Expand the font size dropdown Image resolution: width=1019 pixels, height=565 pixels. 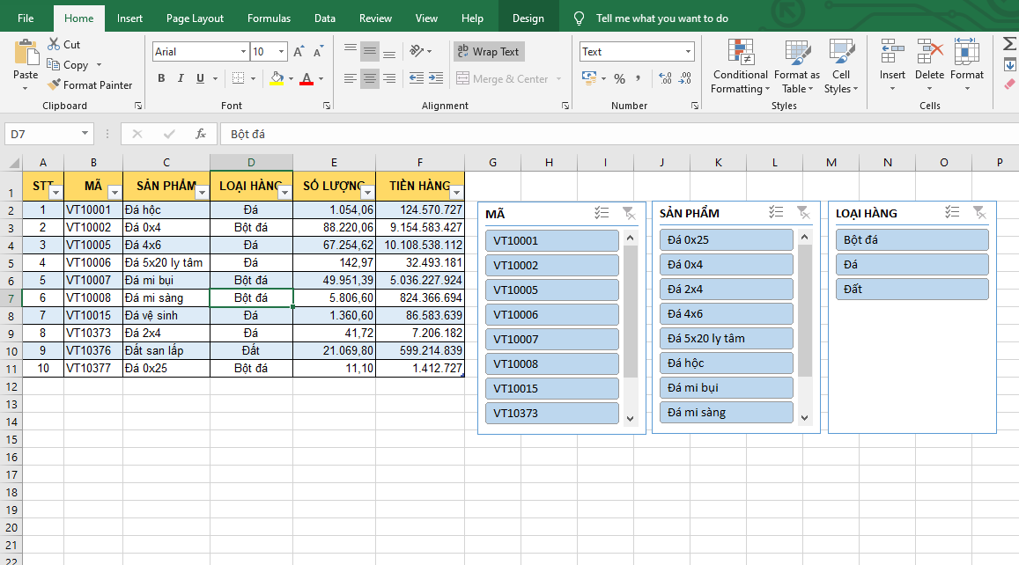point(281,52)
